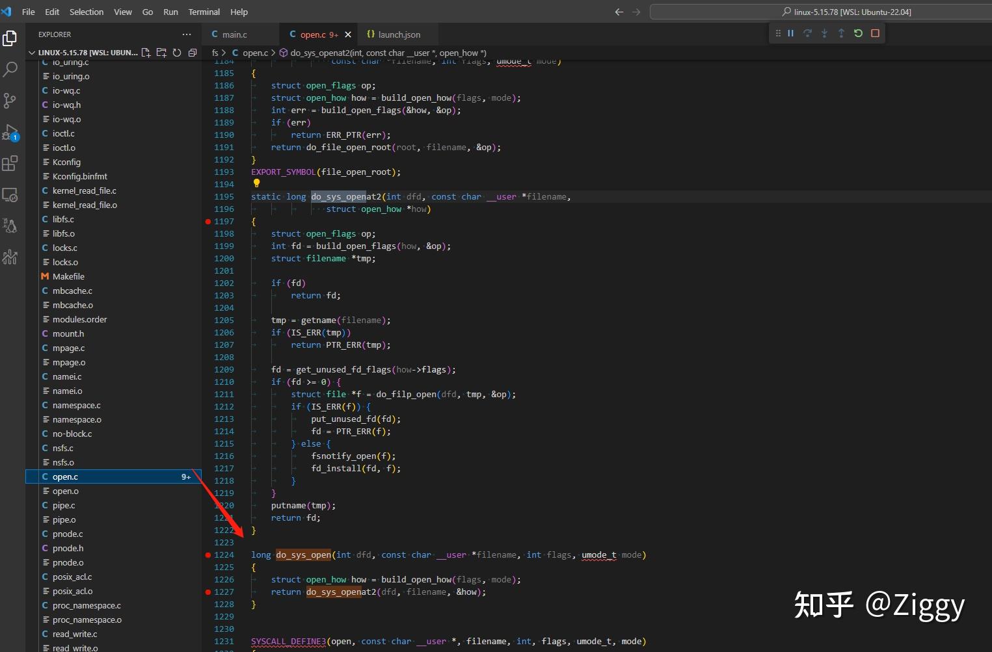This screenshot has height=652, width=992.
Task: Open the Extensions view in the activity bar
Action: (10, 164)
